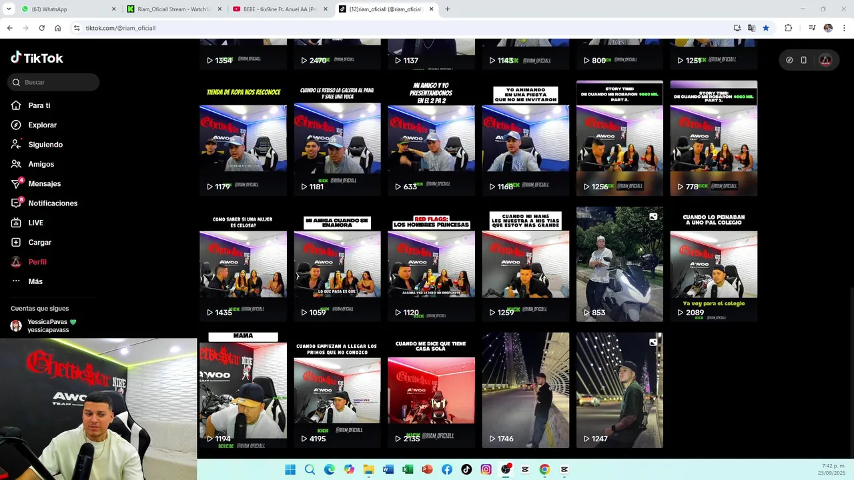This screenshot has width=854, height=480.
Task: Open Chrome three-dot menu
Action: pyautogui.click(x=845, y=28)
